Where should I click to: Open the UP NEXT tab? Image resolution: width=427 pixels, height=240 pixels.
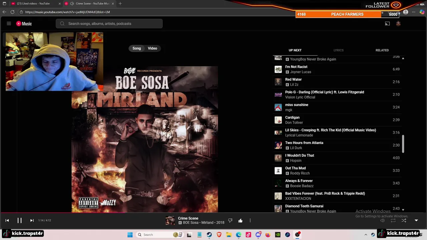coord(295,50)
